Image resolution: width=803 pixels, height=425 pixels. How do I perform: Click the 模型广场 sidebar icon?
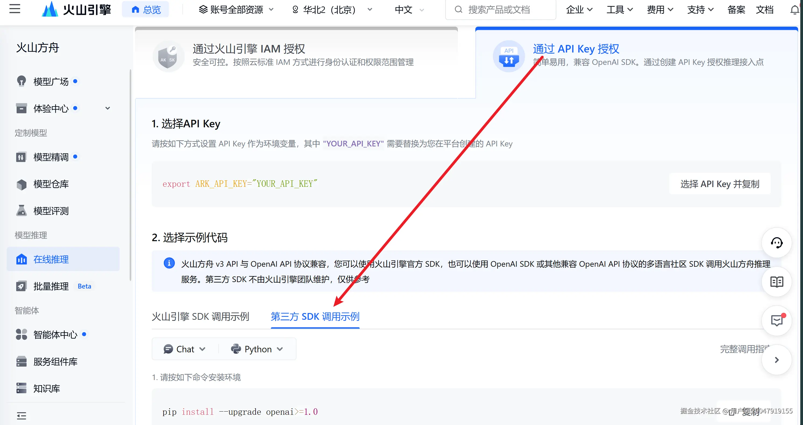(x=21, y=81)
